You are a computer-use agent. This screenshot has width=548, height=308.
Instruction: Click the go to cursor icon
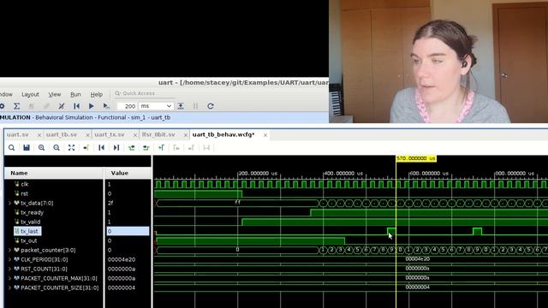[86, 148]
